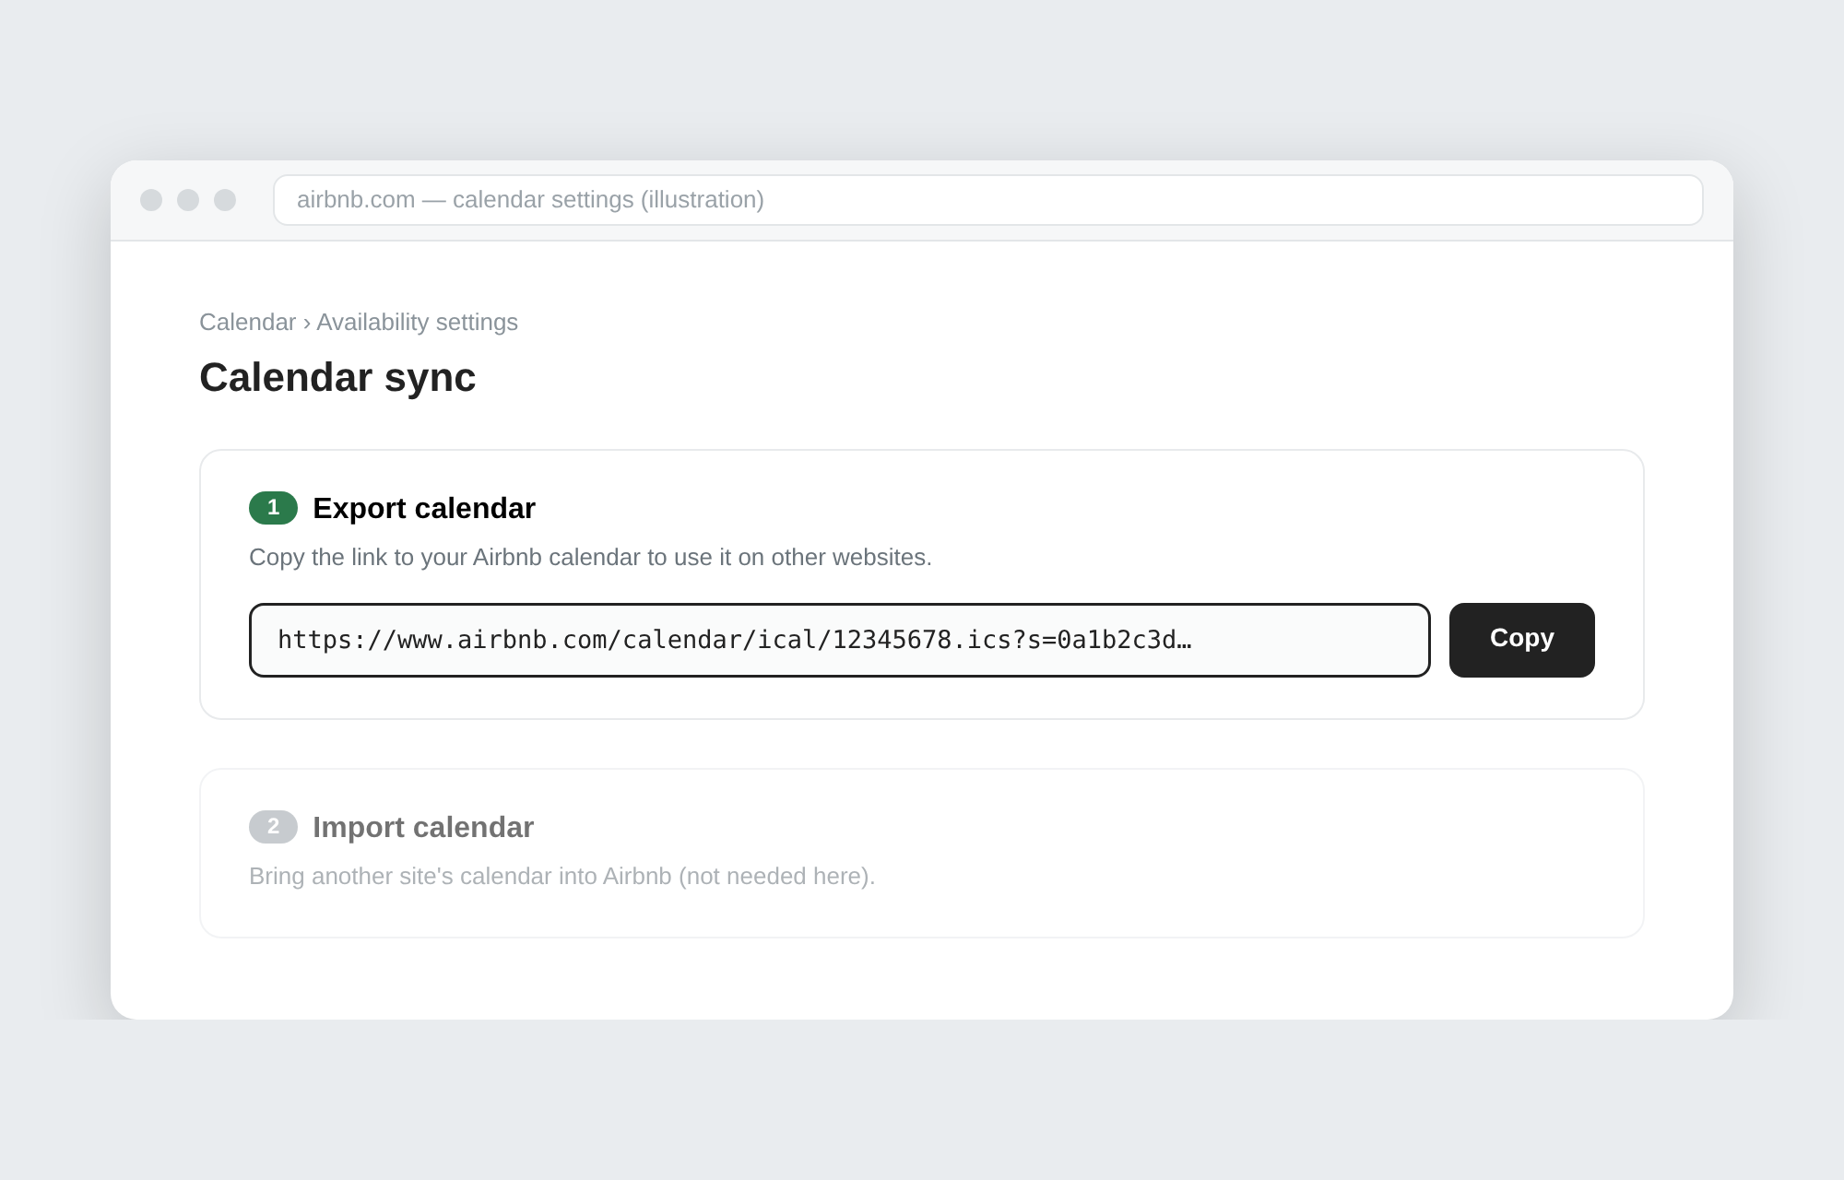This screenshot has width=1844, height=1180.
Task: Click the Export calendar heading
Action: click(424, 508)
